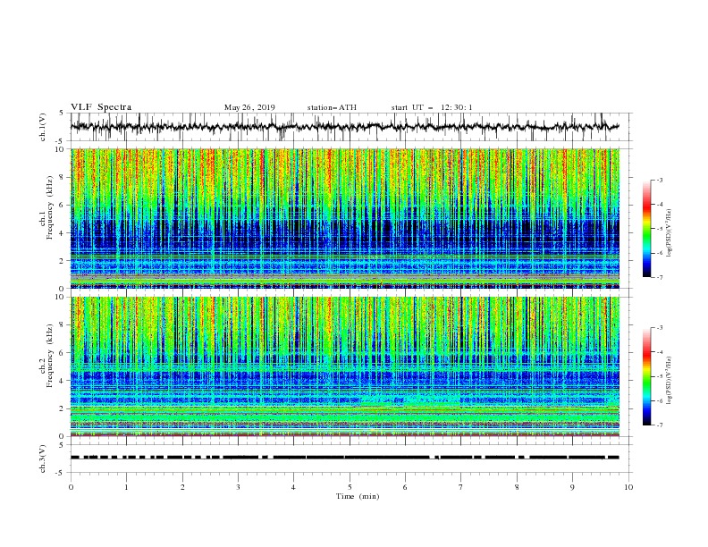This screenshot has height=547, width=708.
Task: Click time axis tick label "7"
Action: point(461,487)
